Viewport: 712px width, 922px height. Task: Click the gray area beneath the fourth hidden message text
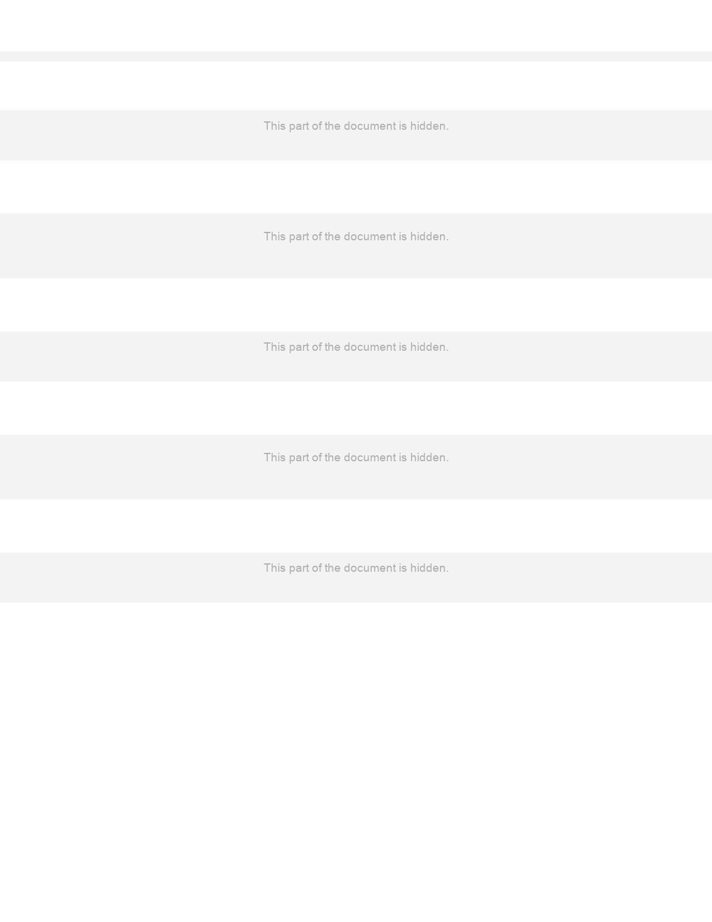(356, 482)
